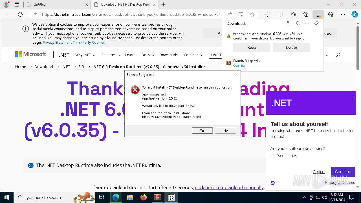The width and height of the screenshot is (361, 203).
Task: Click the Read aloud icon
Action: (x=230, y=14)
